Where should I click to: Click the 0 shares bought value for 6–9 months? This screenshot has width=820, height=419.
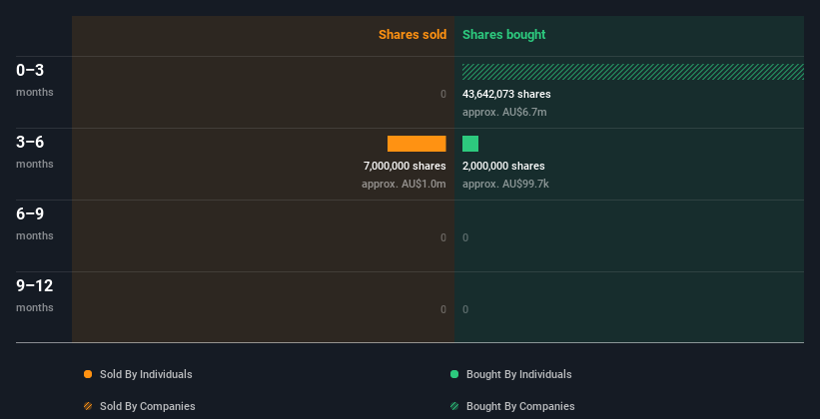[x=465, y=237]
